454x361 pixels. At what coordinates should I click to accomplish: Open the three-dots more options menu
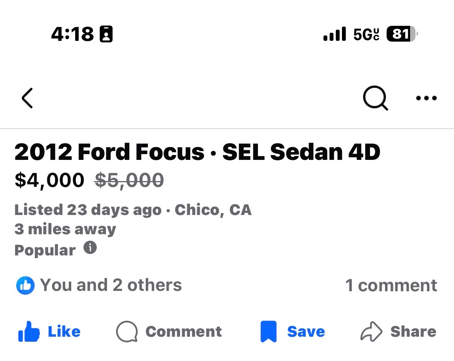426,98
